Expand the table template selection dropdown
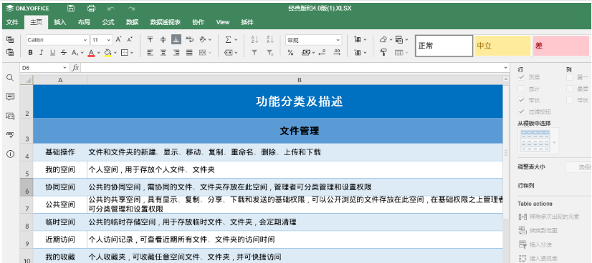Screen dimensions: 592x263 tap(554, 142)
